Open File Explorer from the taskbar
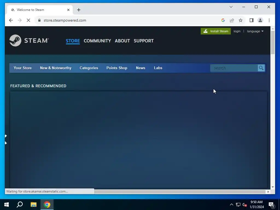This screenshot has height=210, width=280. (x=33, y=205)
